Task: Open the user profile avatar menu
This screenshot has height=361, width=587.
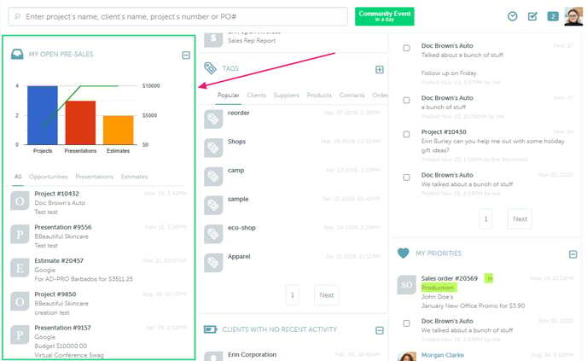Action: click(x=573, y=16)
